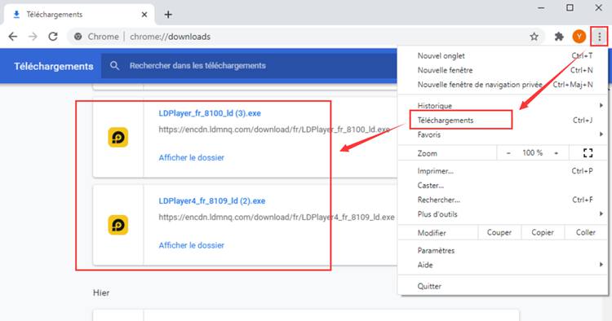Click the Couper button
This screenshot has width=612, height=321.
click(499, 232)
